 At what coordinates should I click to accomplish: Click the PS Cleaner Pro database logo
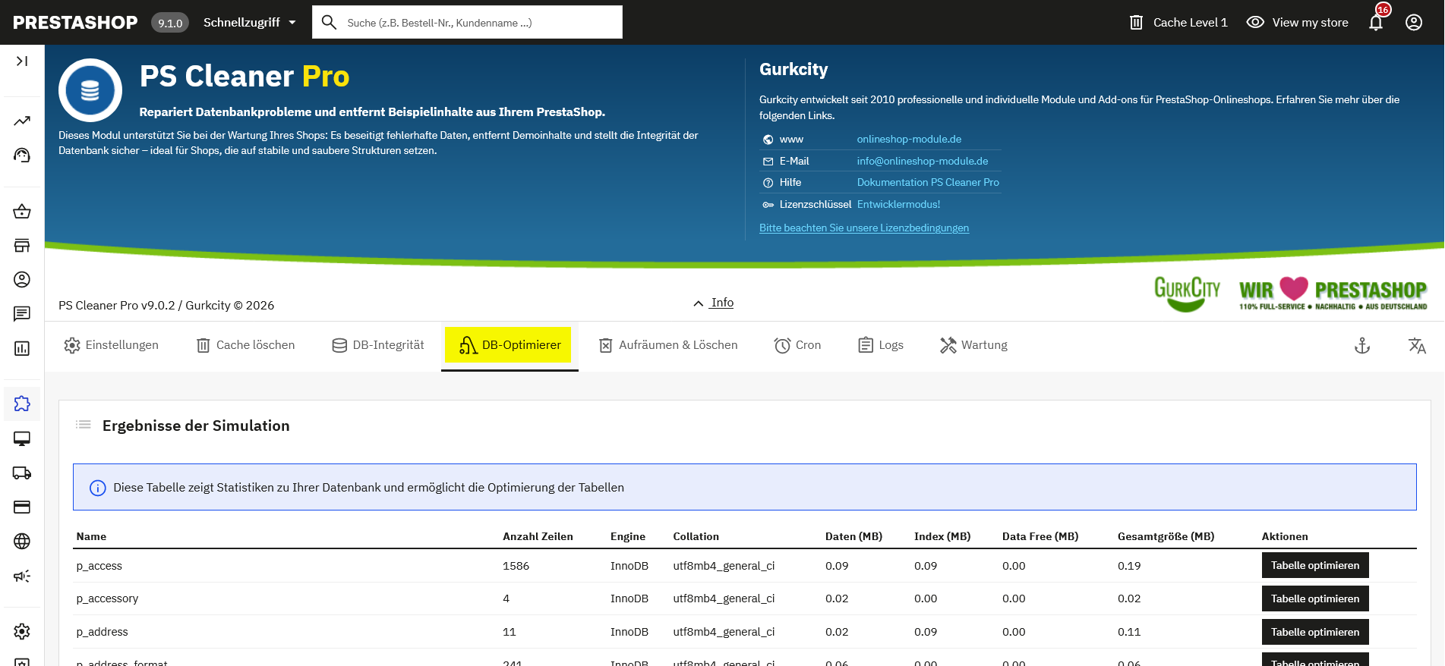coord(90,90)
